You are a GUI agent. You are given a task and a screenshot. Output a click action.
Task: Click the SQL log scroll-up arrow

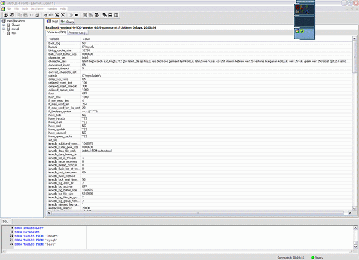pos(355,228)
